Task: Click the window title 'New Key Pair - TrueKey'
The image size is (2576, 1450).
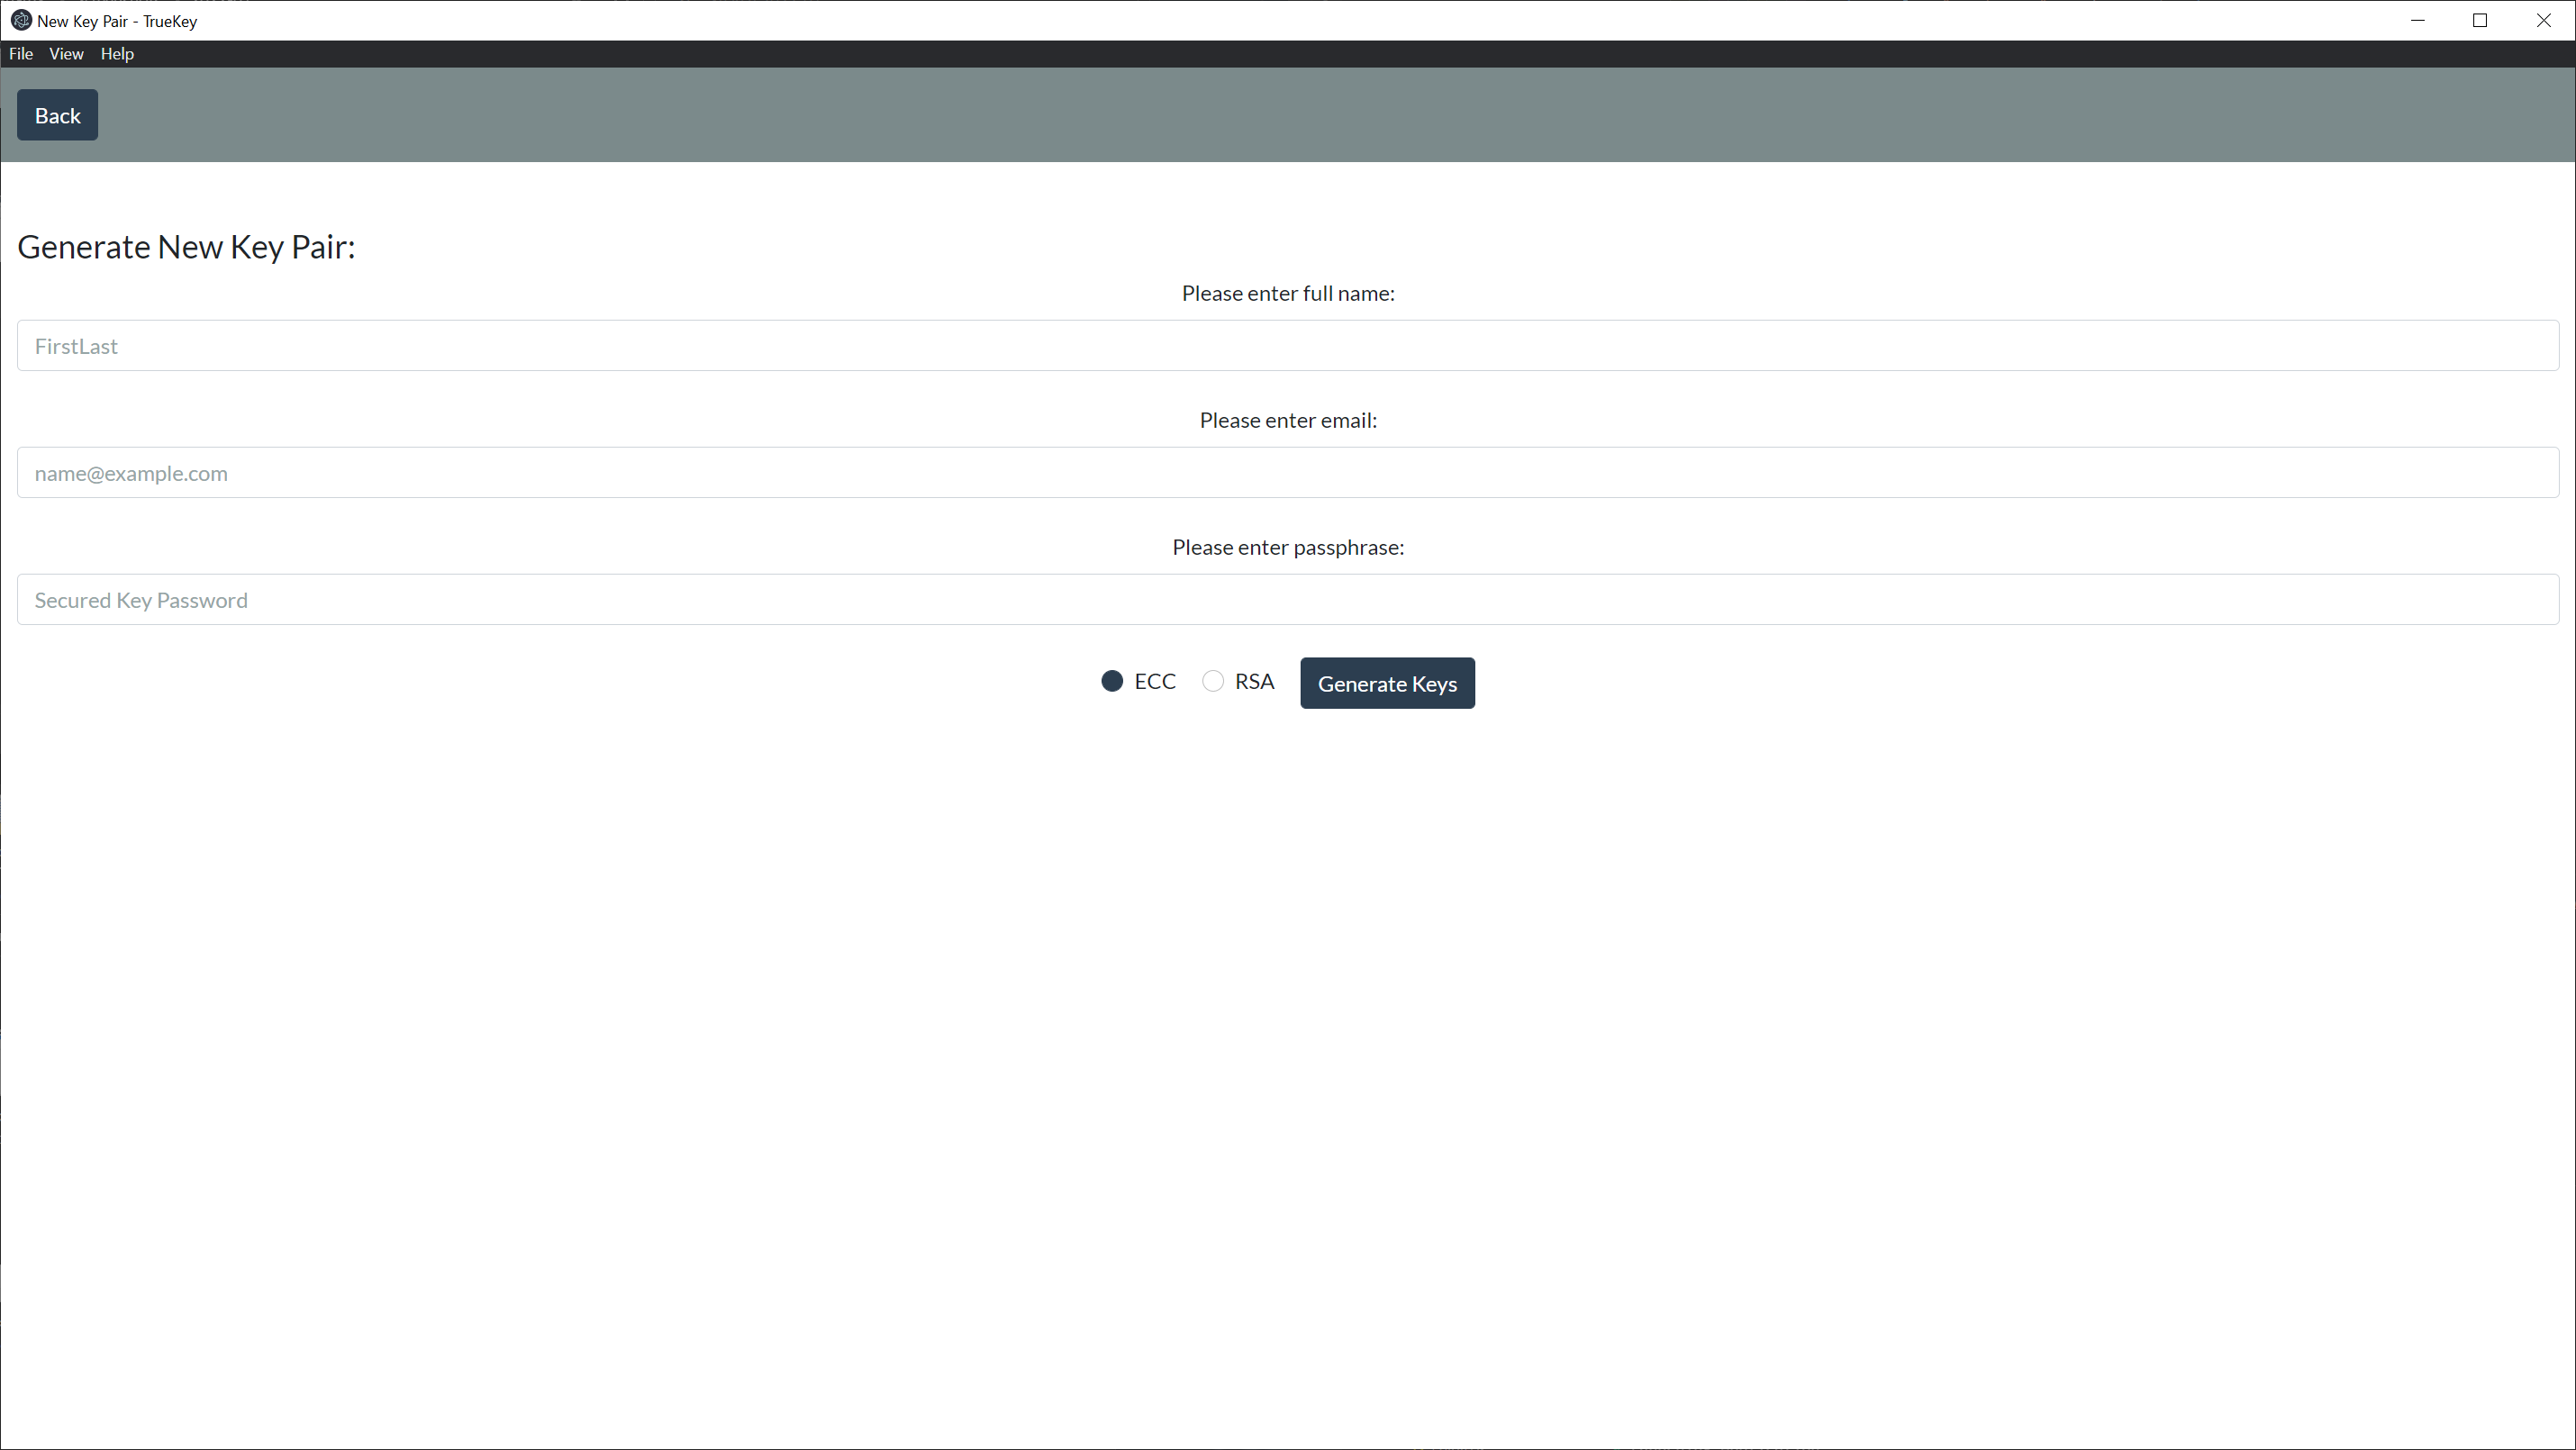Action: click(x=115, y=20)
